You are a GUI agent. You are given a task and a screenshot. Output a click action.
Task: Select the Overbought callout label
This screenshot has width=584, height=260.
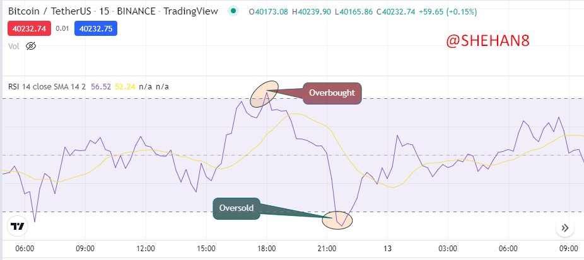point(332,93)
